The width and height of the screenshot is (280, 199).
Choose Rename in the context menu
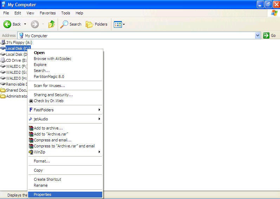(x=65, y=185)
